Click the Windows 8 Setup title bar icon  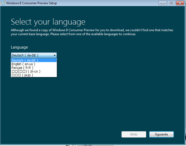pos(3,3)
